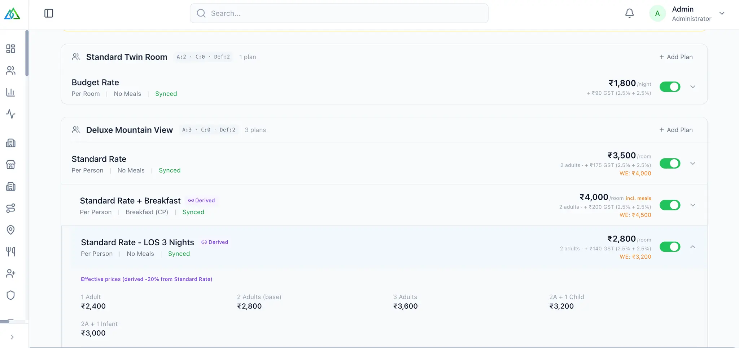739x348 pixels.
Task: Open notifications bell
Action: click(x=629, y=13)
